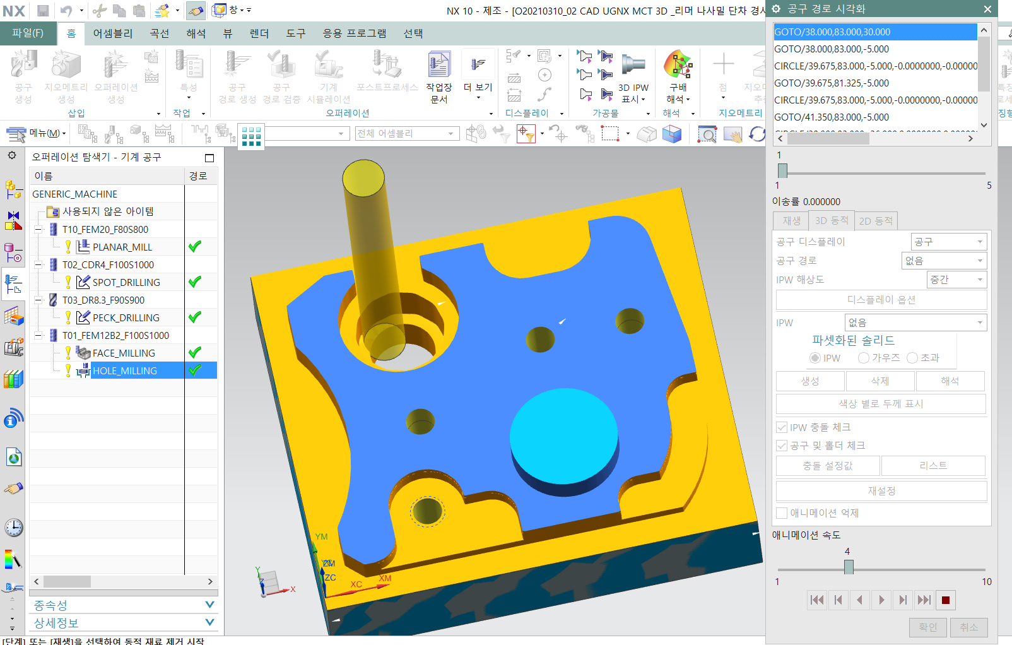Enable 애니메이션 억제 checkbox
The height and width of the screenshot is (645, 1012).
click(782, 513)
